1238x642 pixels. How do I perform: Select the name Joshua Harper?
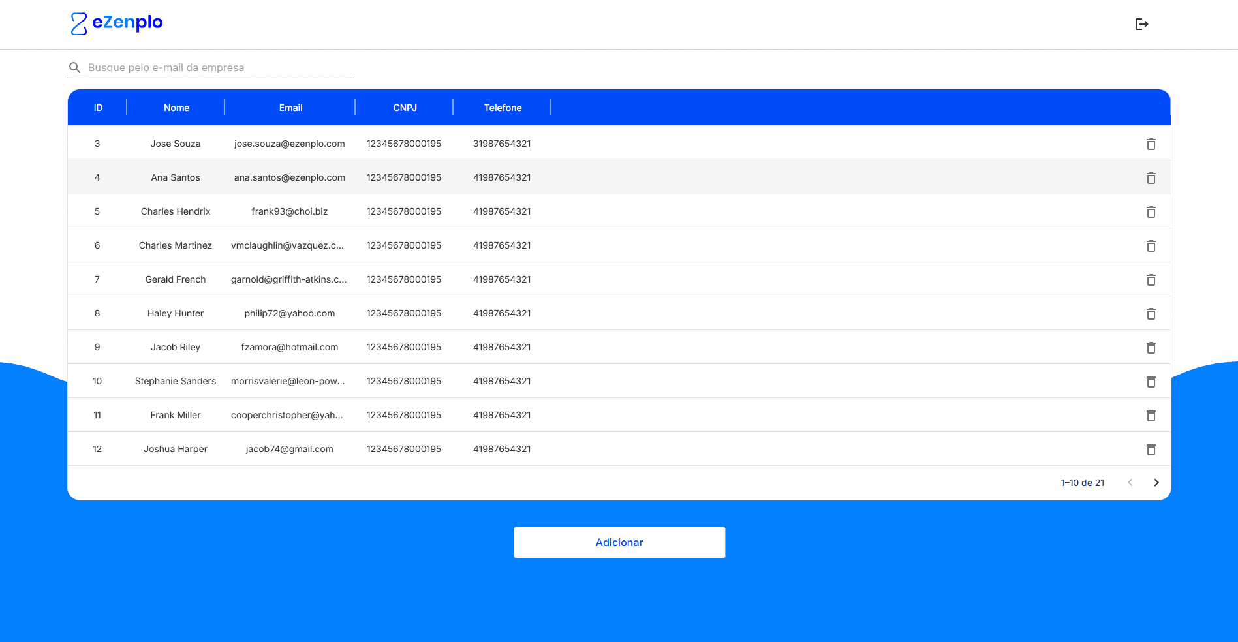point(176,449)
